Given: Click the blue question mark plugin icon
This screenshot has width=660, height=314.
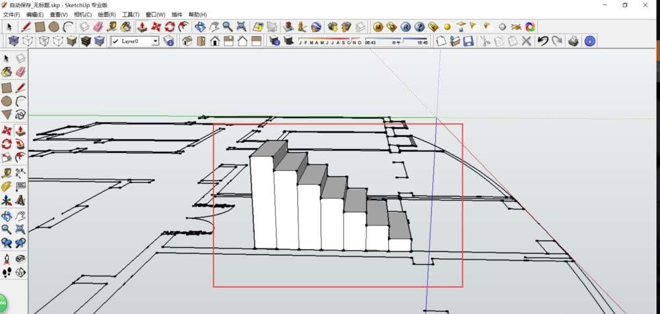Looking at the screenshot, I should pyautogui.click(x=419, y=27).
